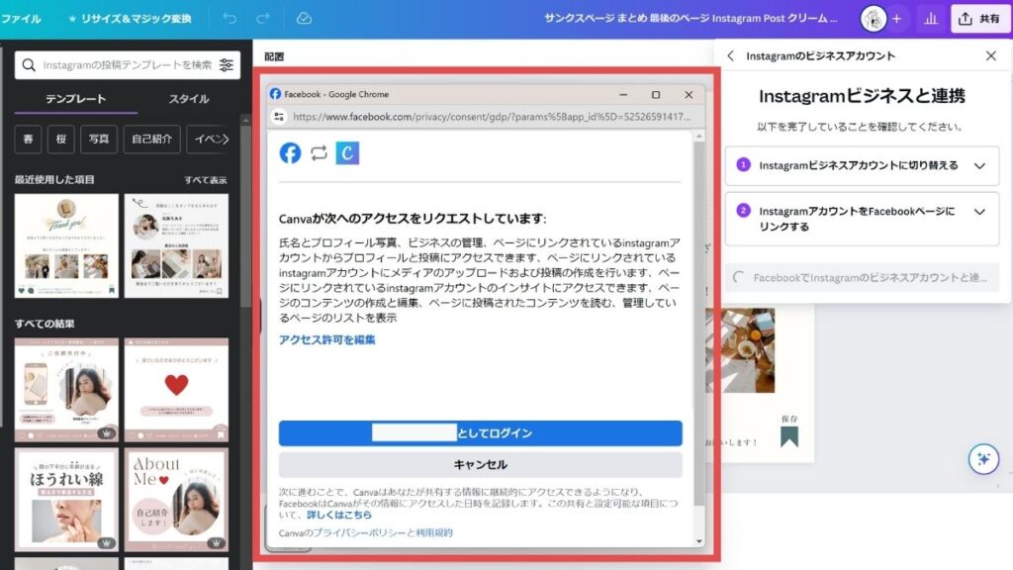Click the redo arrow in Canva toolbar
The height and width of the screenshot is (570, 1013).
pos(263,19)
